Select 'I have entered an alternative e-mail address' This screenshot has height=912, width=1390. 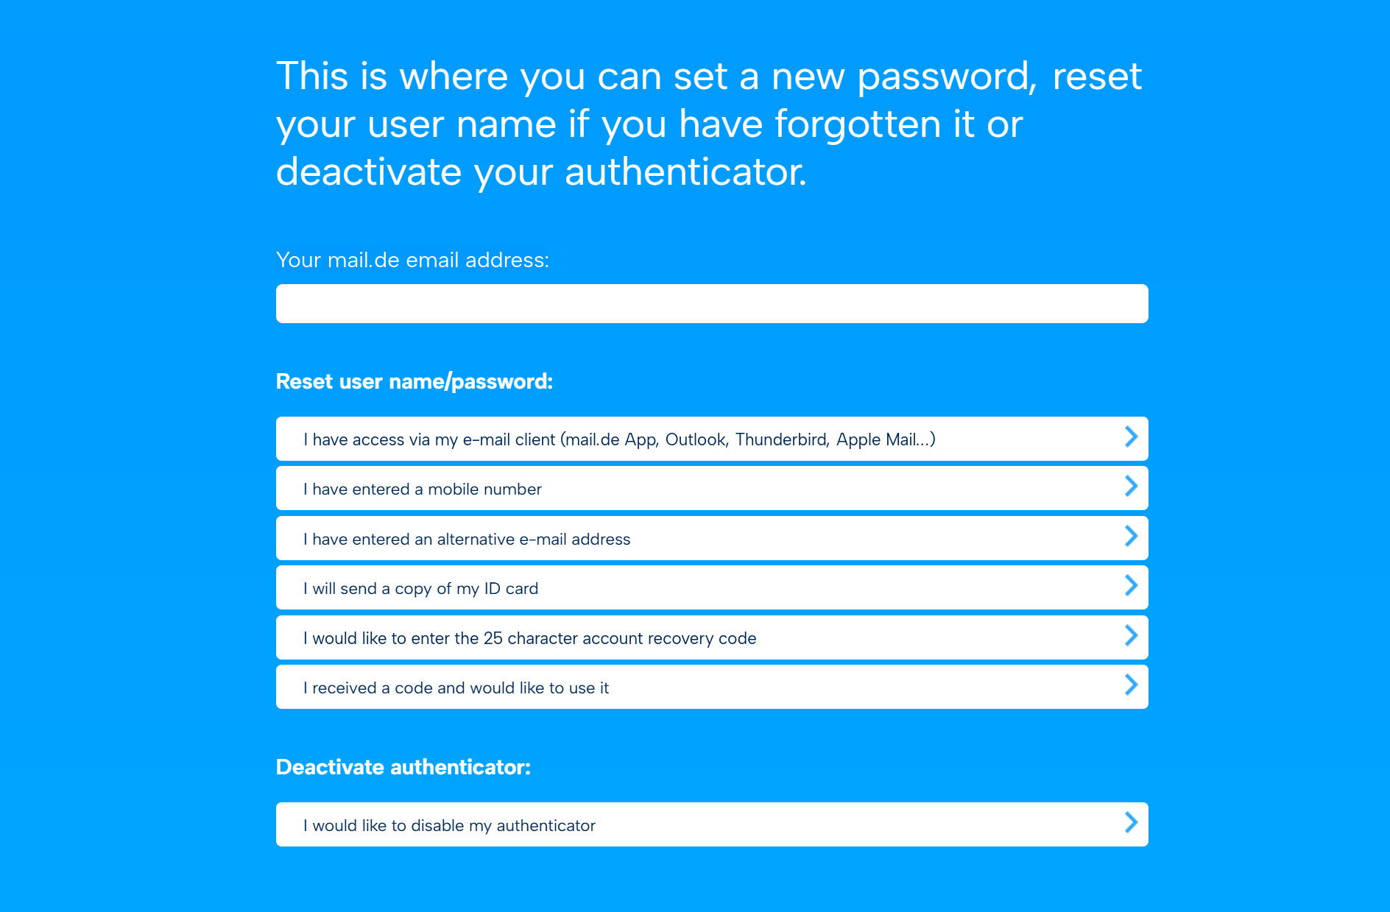pos(712,538)
